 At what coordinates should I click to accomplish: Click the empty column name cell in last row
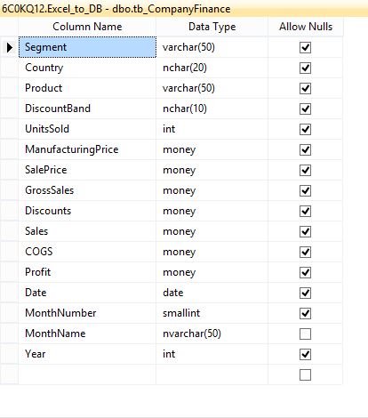(x=87, y=374)
